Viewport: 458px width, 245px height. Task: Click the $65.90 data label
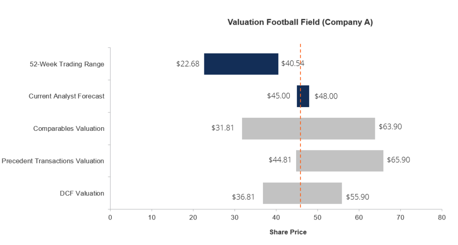tap(398, 159)
